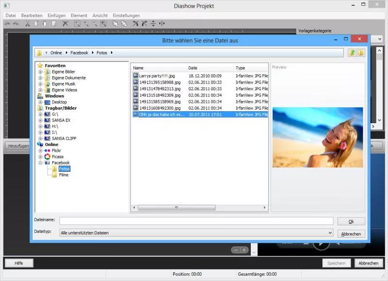Click the minus zoom button below dialog
Image resolution: width=388 pixels, height=281 pixels.
tap(236, 250)
